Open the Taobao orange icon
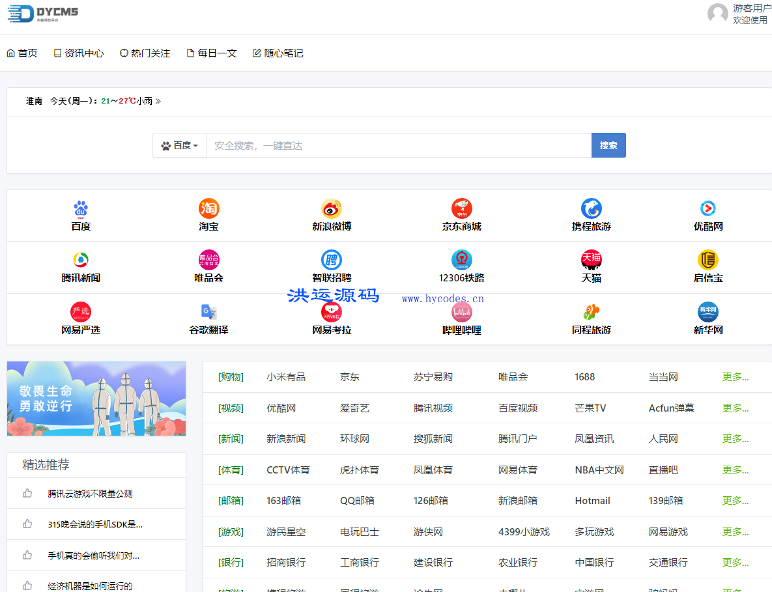Viewport: 772px width, 592px height. click(208, 208)
